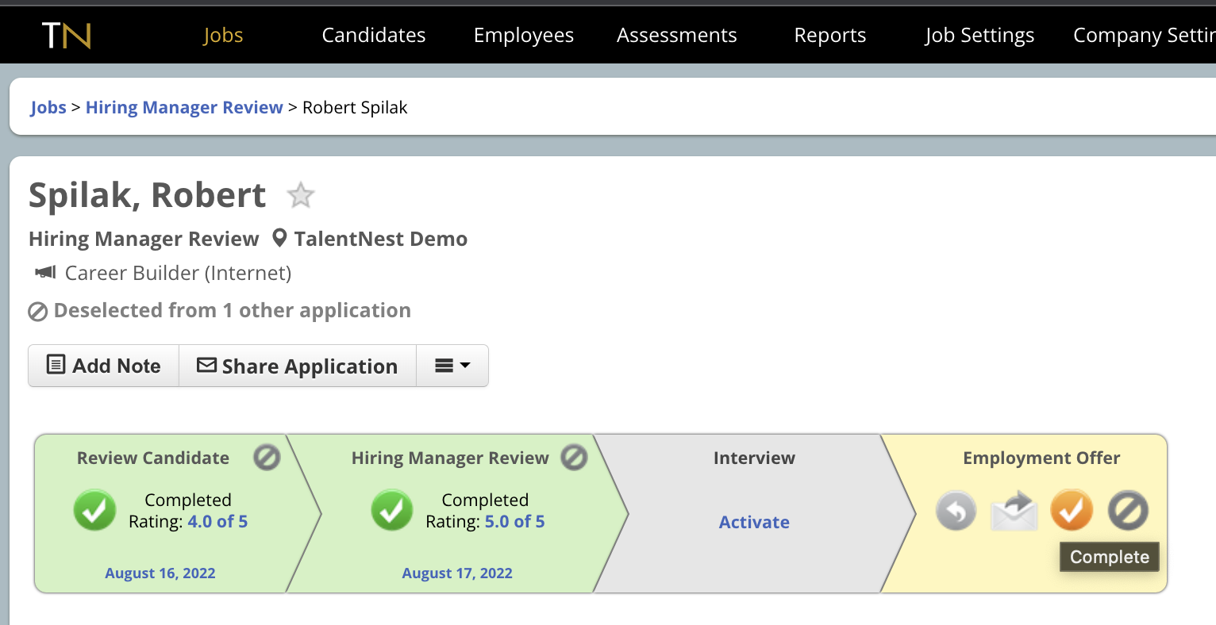Image resolution: width=1216 pixels, height=625 pixels.
Task: Click the Share Application button
Action: pyautogui.click(x=298, y=366)
